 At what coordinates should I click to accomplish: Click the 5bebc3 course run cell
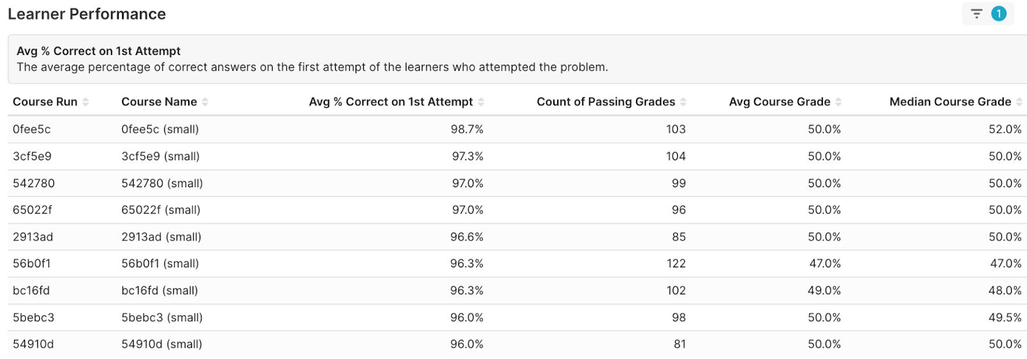[x=33, y=317]
